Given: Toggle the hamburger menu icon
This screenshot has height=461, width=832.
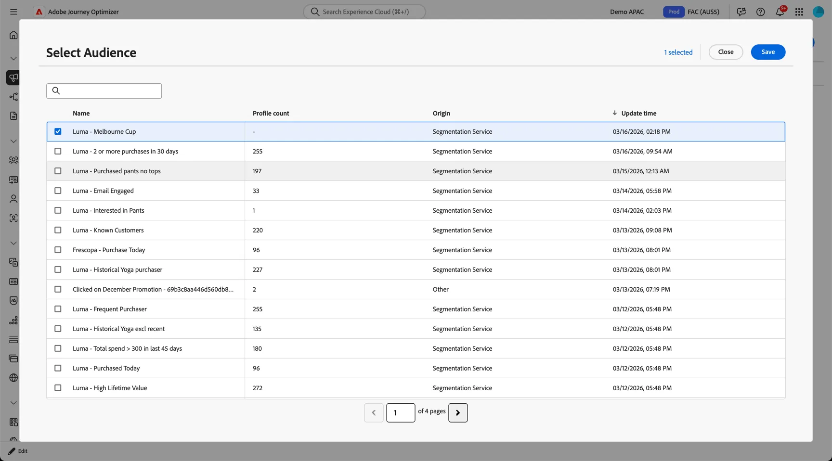Looking at the screenshot, I should pos(13,12).
